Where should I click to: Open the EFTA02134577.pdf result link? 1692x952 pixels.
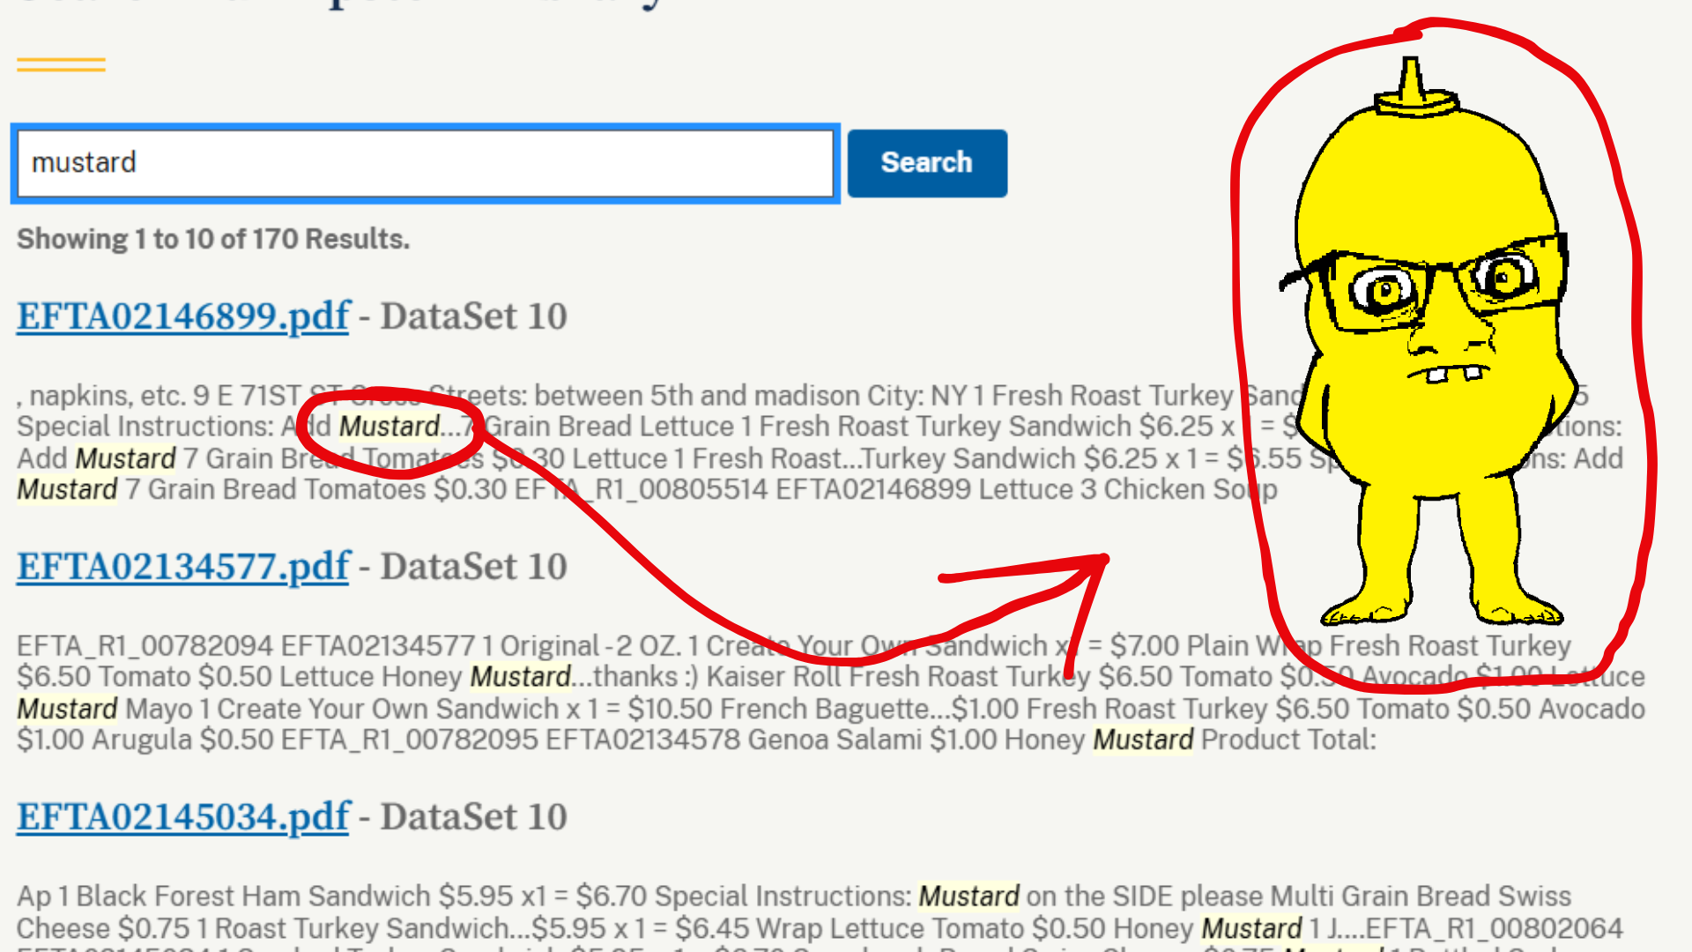(183, 567)
